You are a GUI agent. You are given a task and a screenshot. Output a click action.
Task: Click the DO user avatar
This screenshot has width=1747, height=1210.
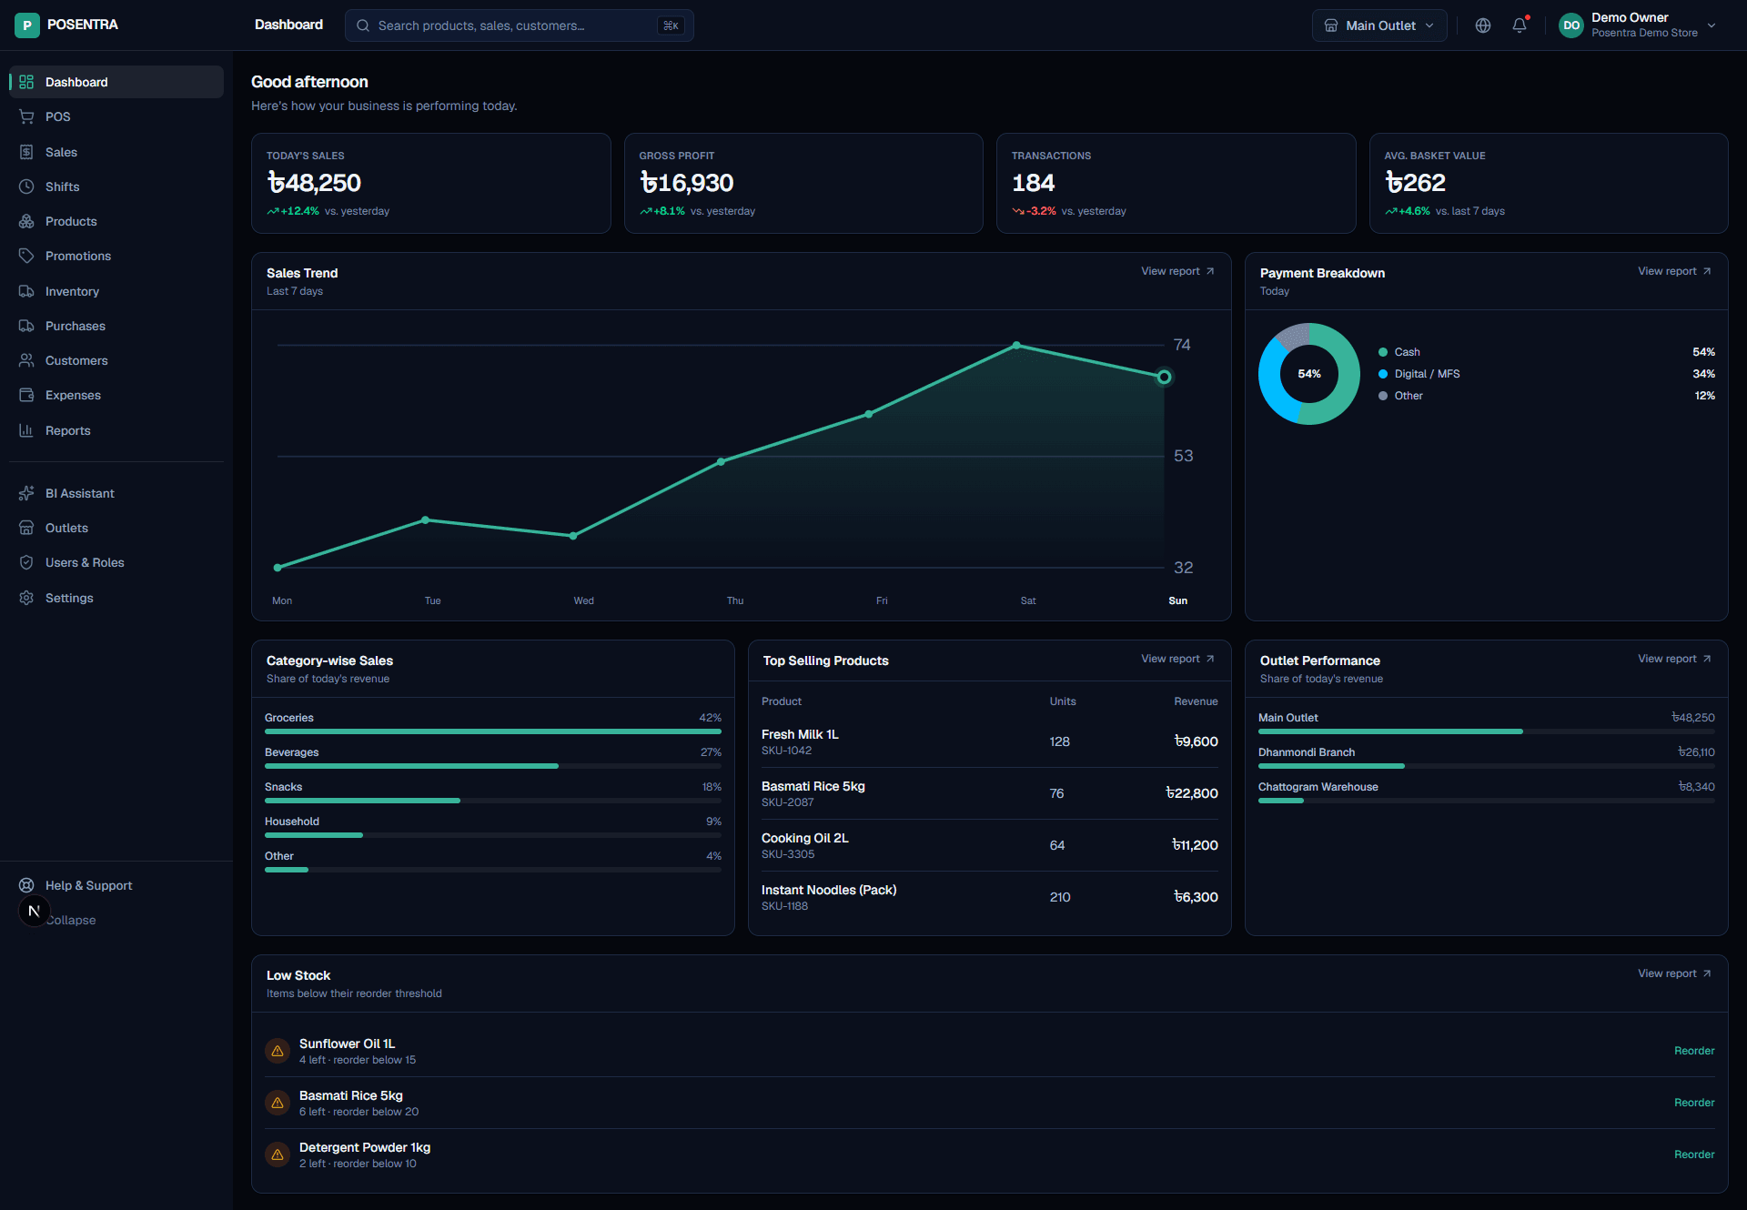(x=1571, y=25)
